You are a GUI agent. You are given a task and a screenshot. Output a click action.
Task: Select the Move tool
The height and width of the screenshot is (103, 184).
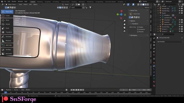pos(7,20)
